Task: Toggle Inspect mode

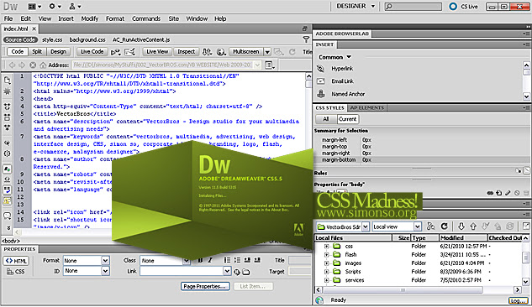Action: pos(187,52)
